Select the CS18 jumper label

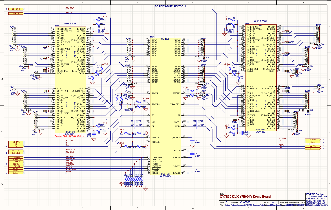(x=235, y=122)
